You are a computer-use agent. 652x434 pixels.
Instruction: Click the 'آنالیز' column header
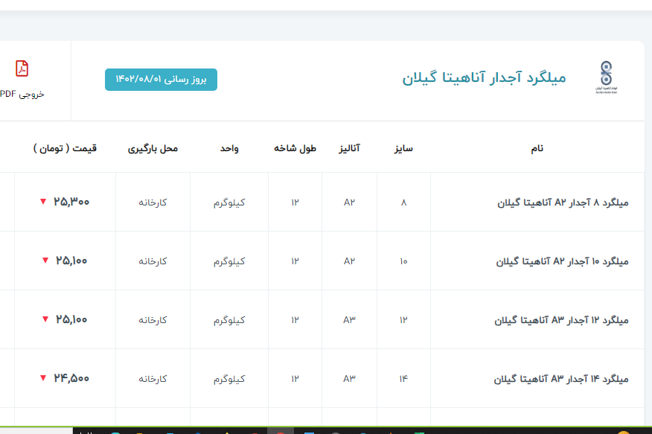(349, 148)
